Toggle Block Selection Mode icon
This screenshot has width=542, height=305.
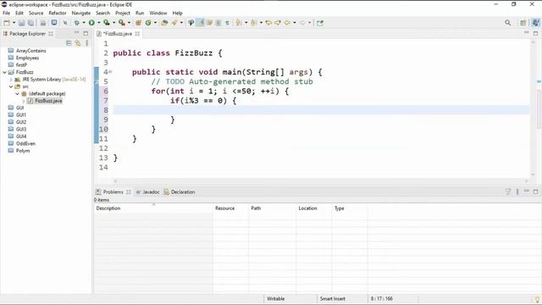218,23
